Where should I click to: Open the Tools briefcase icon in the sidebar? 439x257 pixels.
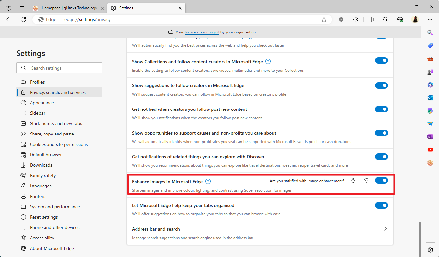(430, 59)
